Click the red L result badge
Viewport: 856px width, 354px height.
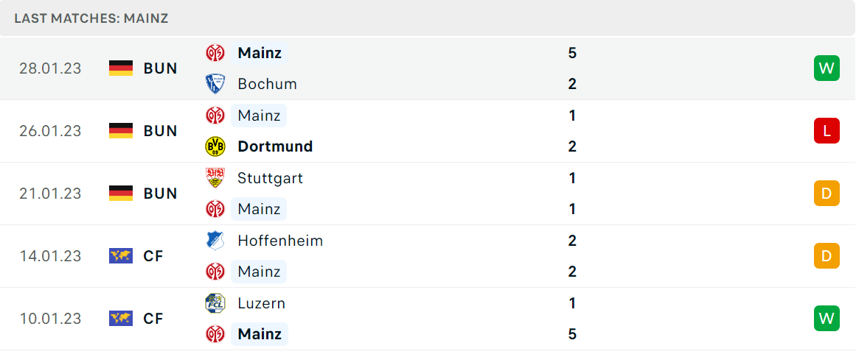coord(827,131)
